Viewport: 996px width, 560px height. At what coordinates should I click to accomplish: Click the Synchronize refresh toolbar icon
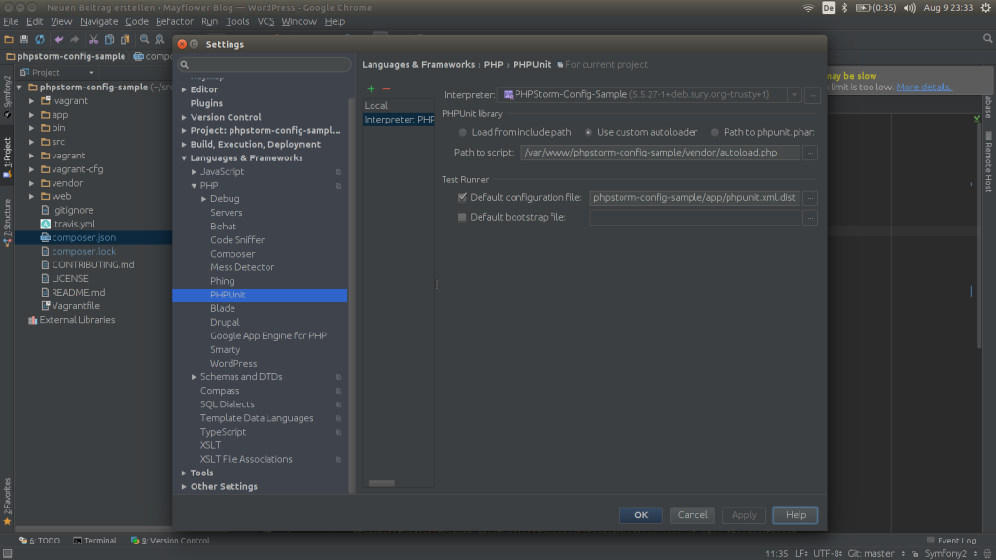(x=39, y=39)
